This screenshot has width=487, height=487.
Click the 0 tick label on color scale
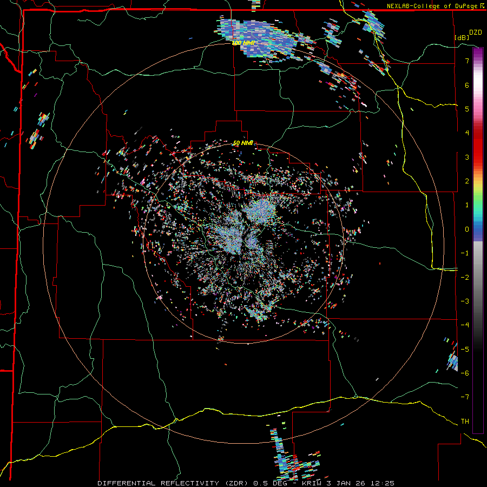(x=467, y=229)
